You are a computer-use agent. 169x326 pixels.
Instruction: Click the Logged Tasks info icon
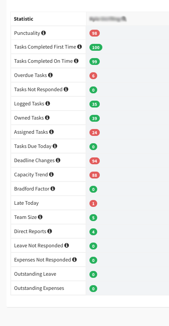tap(48, 103)
